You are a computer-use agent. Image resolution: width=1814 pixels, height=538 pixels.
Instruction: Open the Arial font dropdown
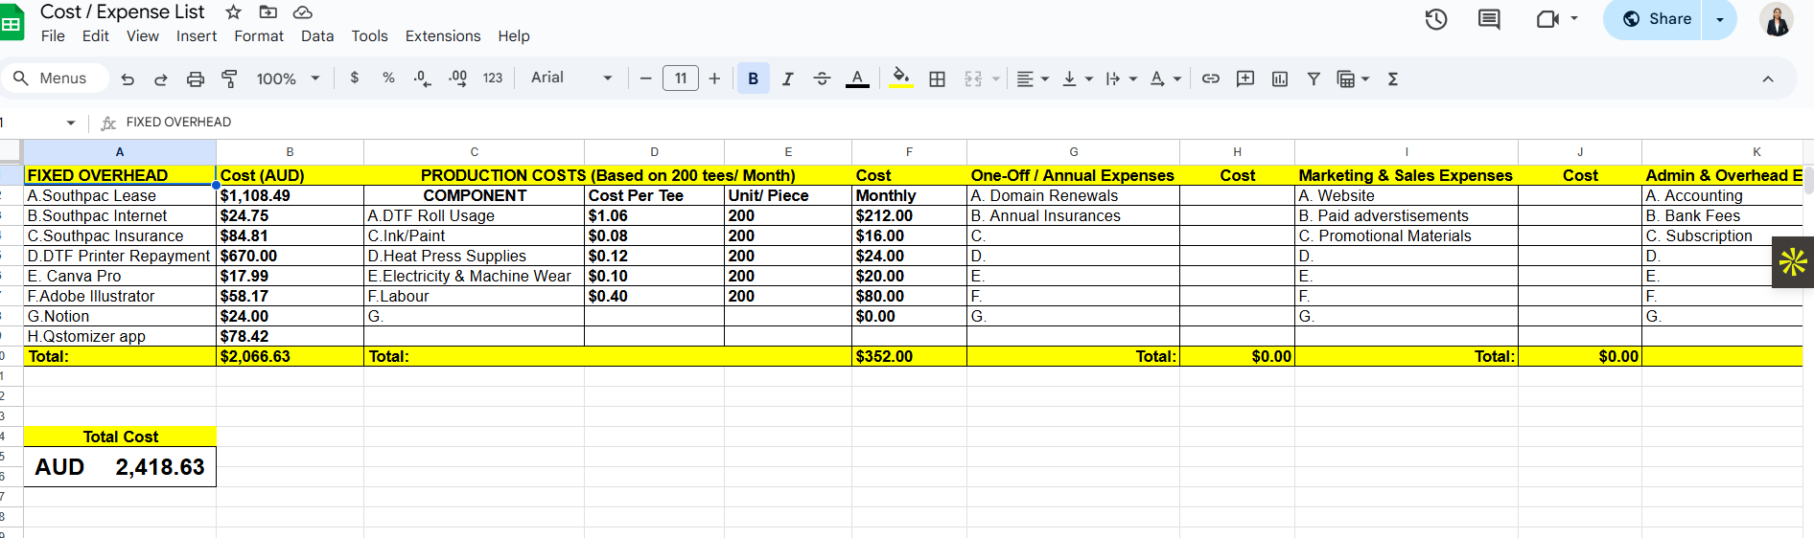point(571,78)
